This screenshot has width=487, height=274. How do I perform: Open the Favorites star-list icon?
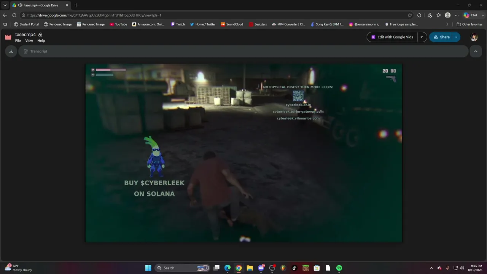(x=439, y=15)
